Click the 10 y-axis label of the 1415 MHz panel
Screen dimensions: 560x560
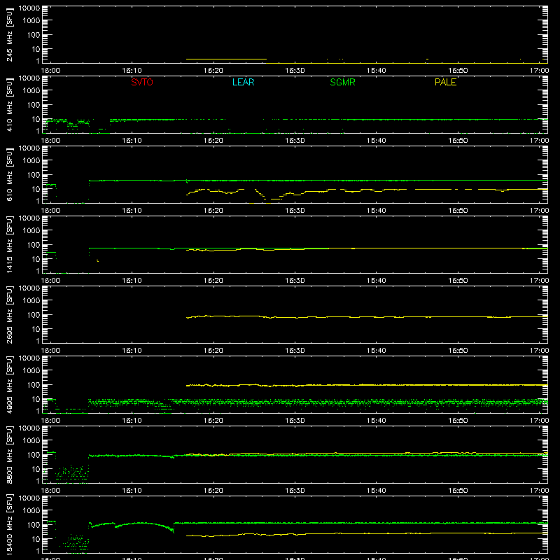point(36,259)
